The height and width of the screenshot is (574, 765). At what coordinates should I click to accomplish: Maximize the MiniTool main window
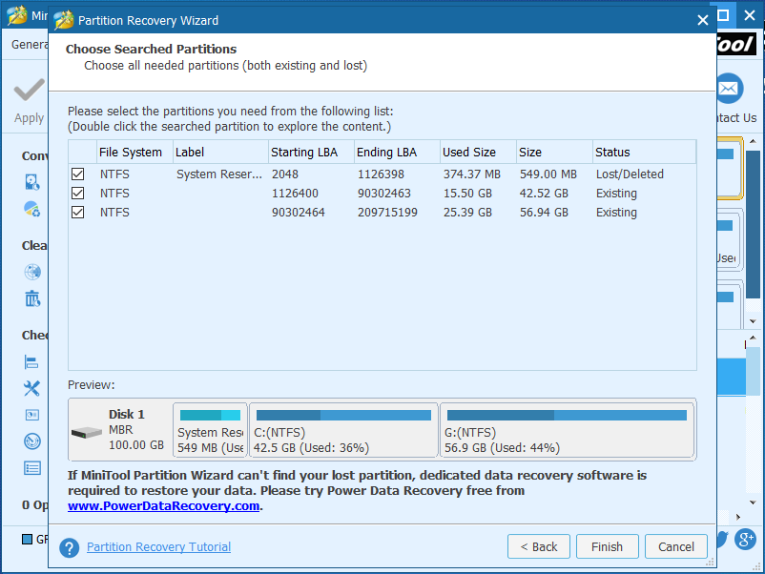point(724,15)
